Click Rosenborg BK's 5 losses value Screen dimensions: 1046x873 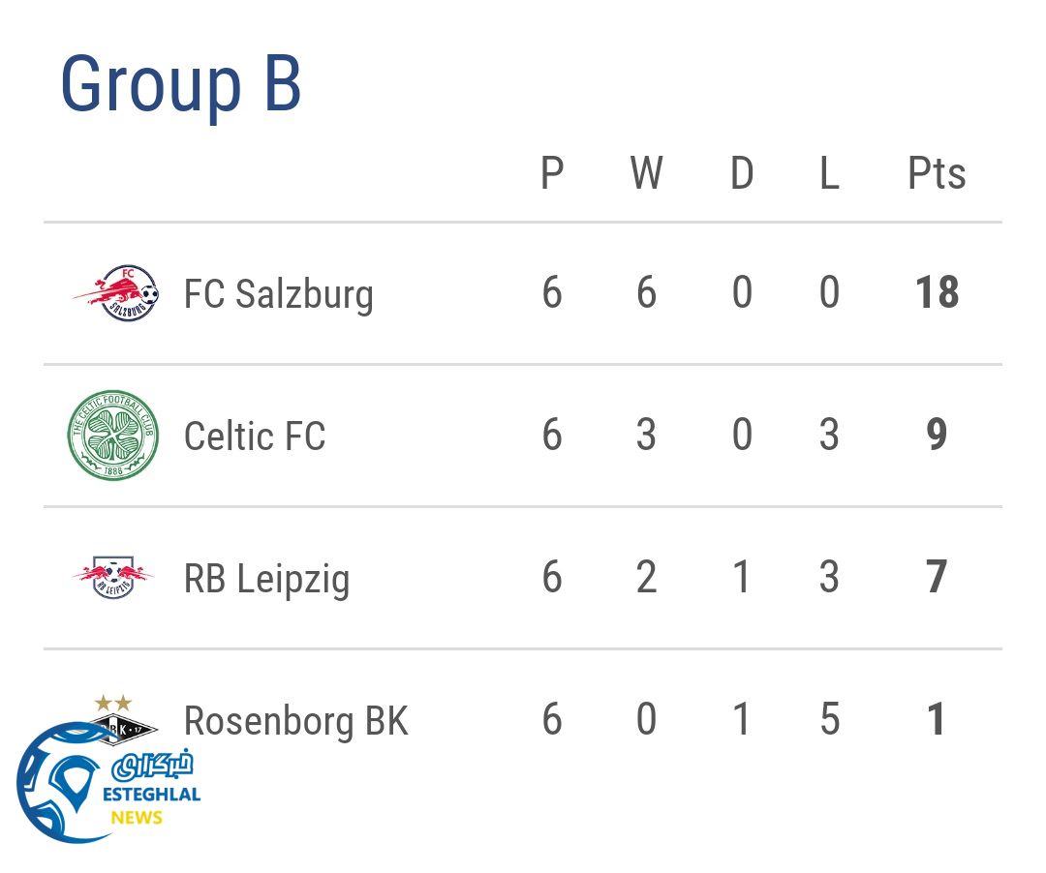[829, 720]
